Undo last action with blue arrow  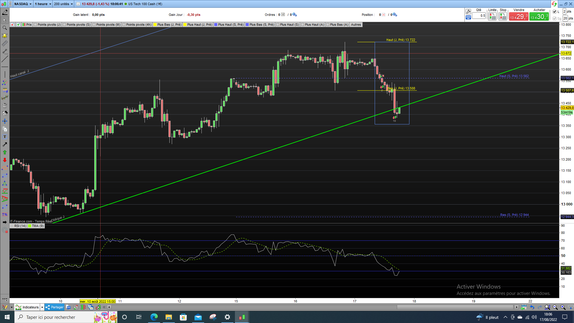pos(532,307)
